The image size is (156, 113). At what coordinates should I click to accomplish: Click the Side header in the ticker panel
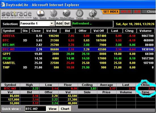87,92
